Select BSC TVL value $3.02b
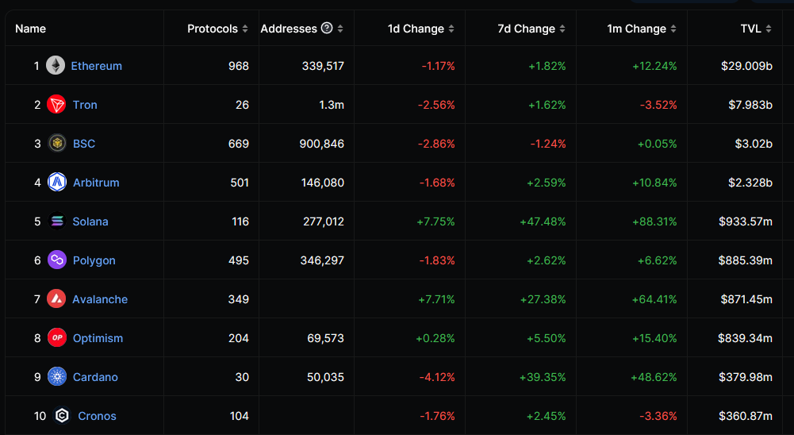Screen dimensions: 794x435 (754, 144)
